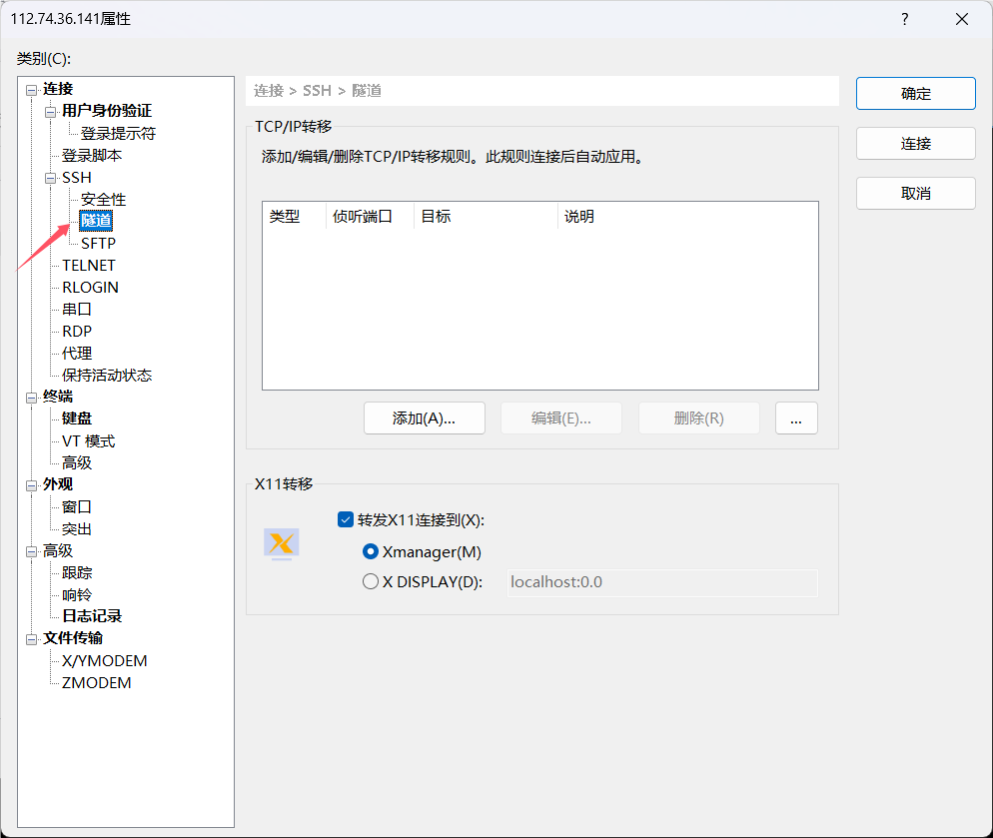Select the SSH tree label
993x838 pixels.
click(77, 178)
